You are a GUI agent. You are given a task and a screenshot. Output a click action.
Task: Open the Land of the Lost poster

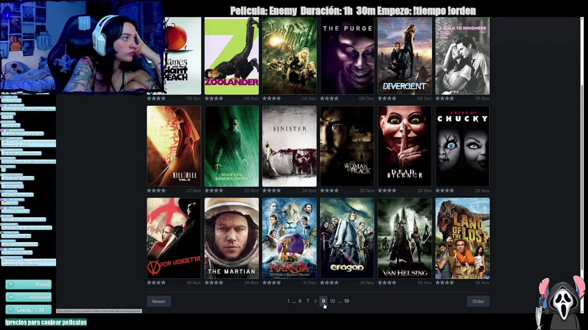[x=463, y=238]
